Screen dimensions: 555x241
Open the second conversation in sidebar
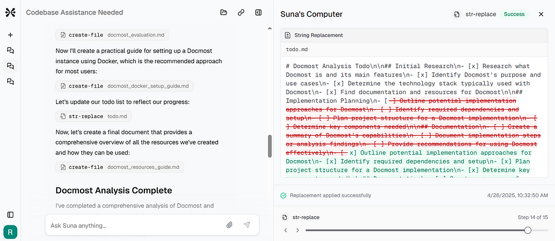coord(10,66)
